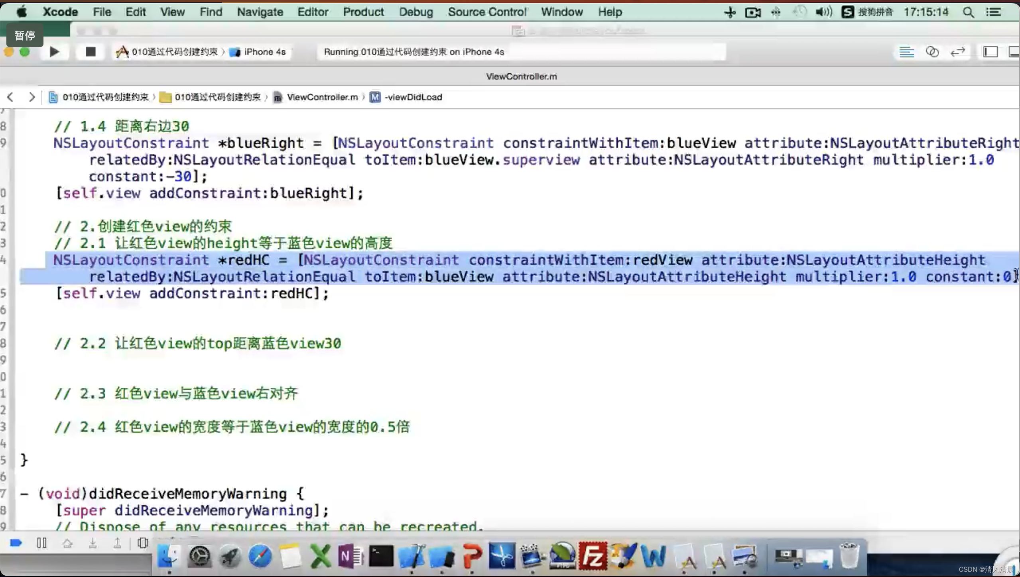This screenshot has height=577, width=1020.
Task: Click the Run (play) button
Action: 54,52
